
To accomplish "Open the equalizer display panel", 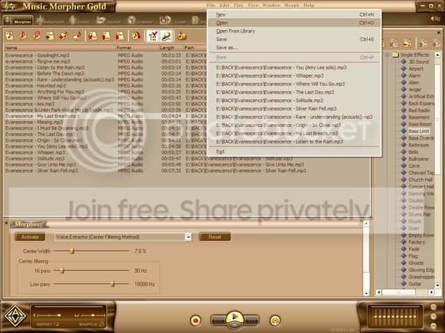I will (394, 315).
